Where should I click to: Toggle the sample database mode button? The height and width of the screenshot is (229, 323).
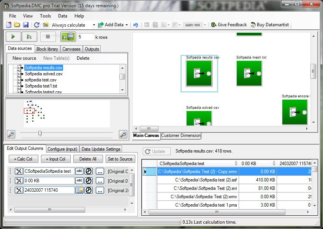[68, 37]
